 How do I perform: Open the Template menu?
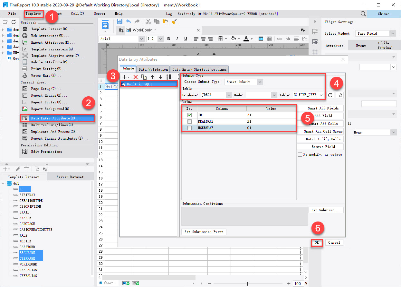(x=34, y=14)
